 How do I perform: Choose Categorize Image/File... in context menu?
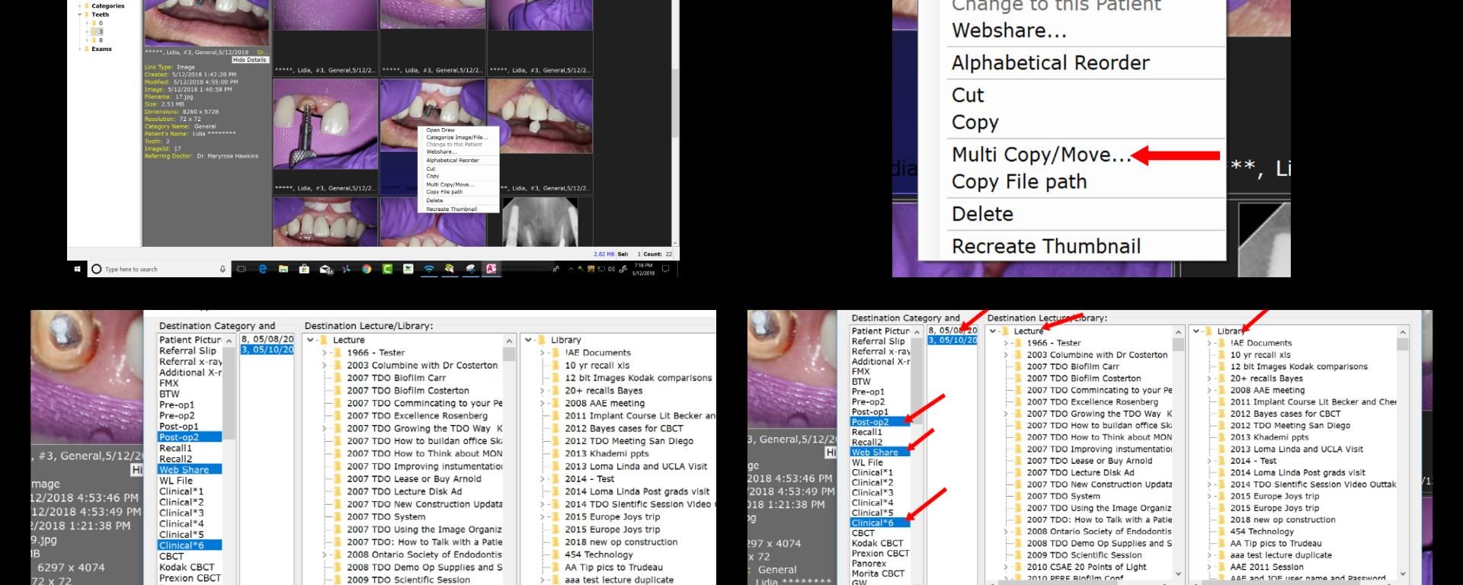457,137
